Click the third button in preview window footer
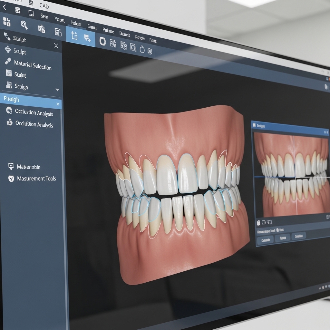The image size is (330, 330). tap(299, 236)
